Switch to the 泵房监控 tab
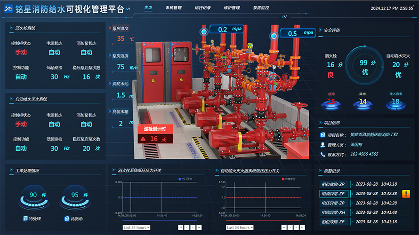The height and width of the screenshot is (235, 419). pyautogui.click(x=261, y=8)
